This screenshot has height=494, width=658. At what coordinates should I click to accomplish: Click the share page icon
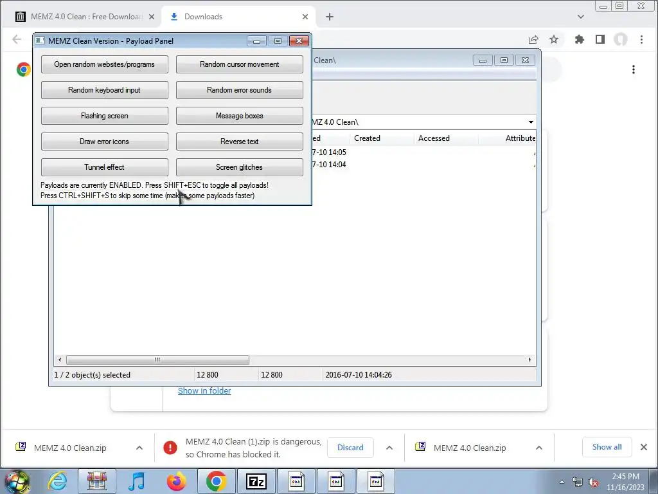pyautogui.click(x=533, y=39)
